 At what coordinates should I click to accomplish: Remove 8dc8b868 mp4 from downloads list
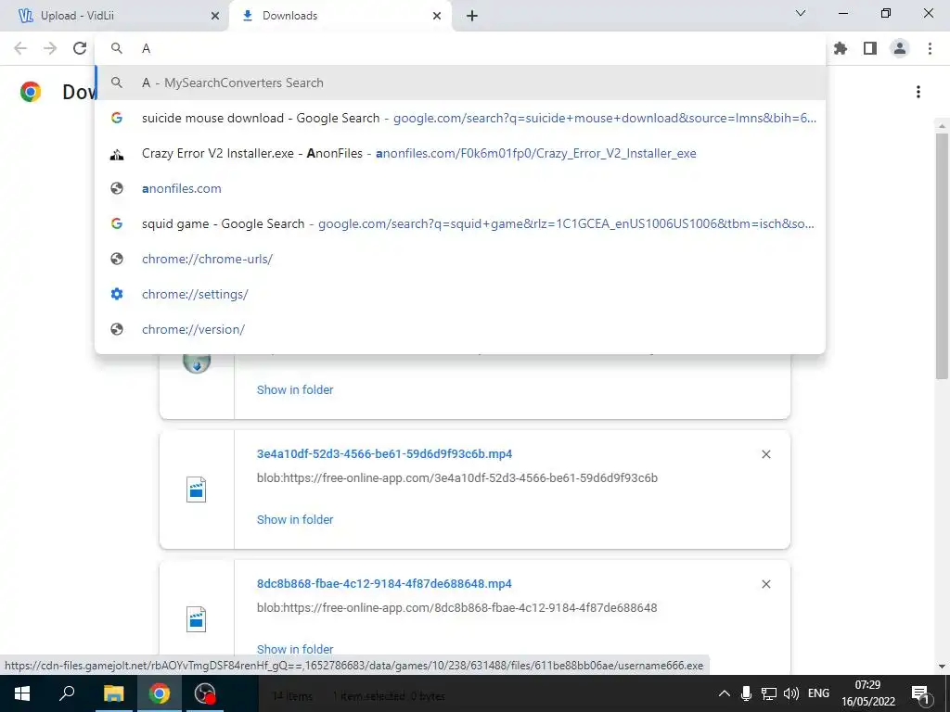coord(765,584)
